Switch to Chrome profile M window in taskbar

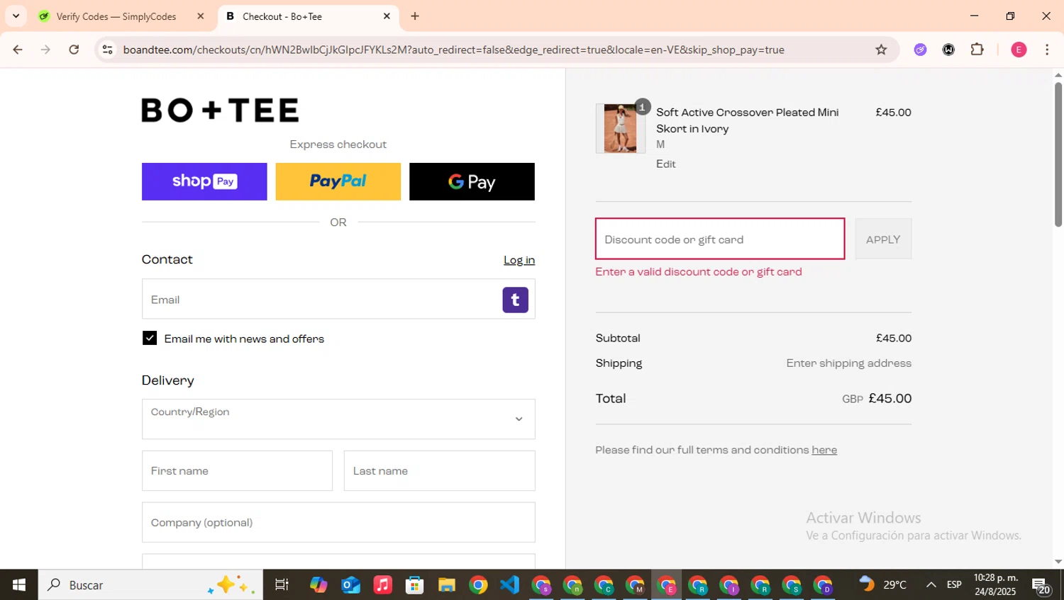635,584
